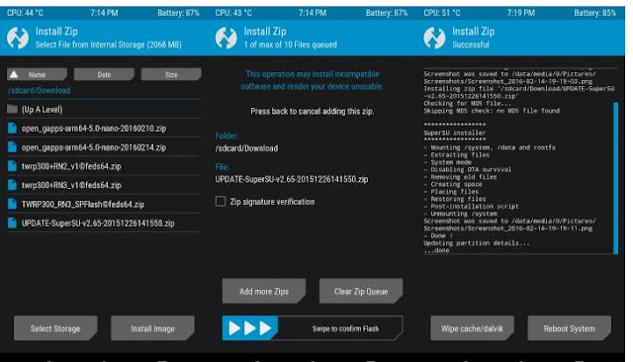Select open_gapps-arm64-5.0-nano-20160214.zip
This screenshot has height=362, width=633.
tap(104, 147)
